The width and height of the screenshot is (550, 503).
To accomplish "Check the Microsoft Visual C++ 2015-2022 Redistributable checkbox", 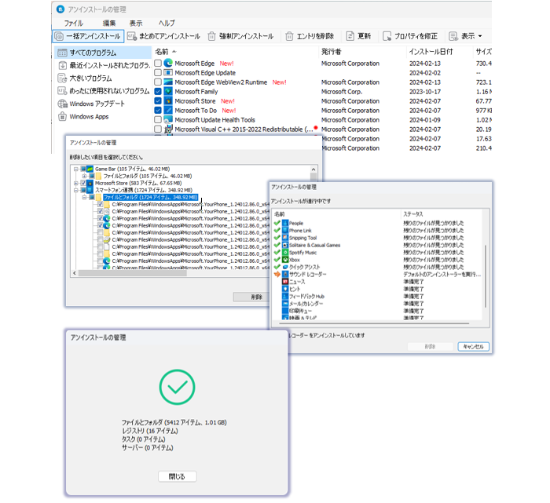I will pos(158,129).
